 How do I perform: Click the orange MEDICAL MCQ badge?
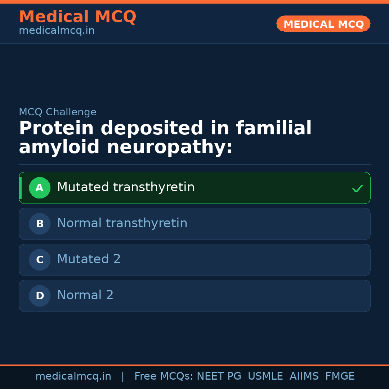coord(323,24)
